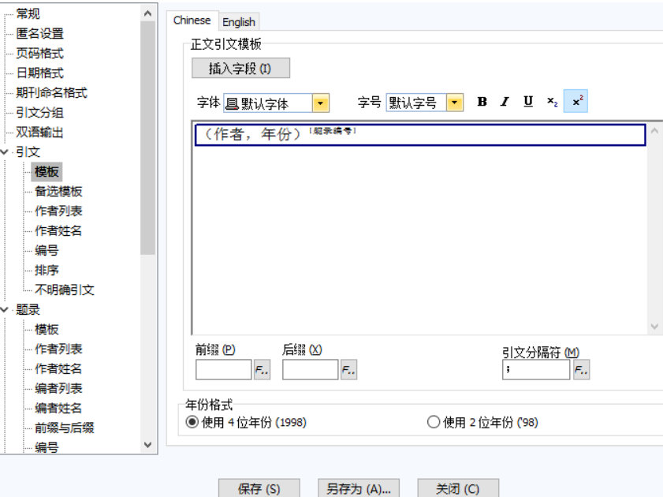Click F button next to 前缀 field
Image resolution: width=663 pixels, height=497 pixels.
(262, 370)
